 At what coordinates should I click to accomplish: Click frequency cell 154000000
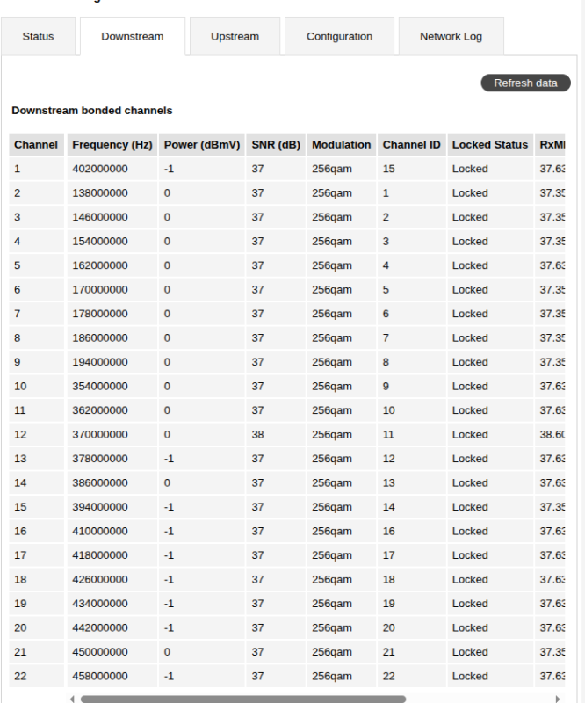[x=112, y=241]
